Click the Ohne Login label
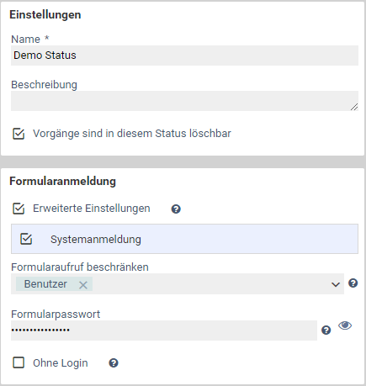Image resolution: width=366 pixels, height=386 pixels. click(61, 363)
